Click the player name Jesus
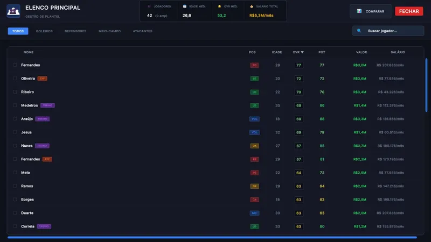Viewport: 431px width, 242px height. (x=26, y=132)
